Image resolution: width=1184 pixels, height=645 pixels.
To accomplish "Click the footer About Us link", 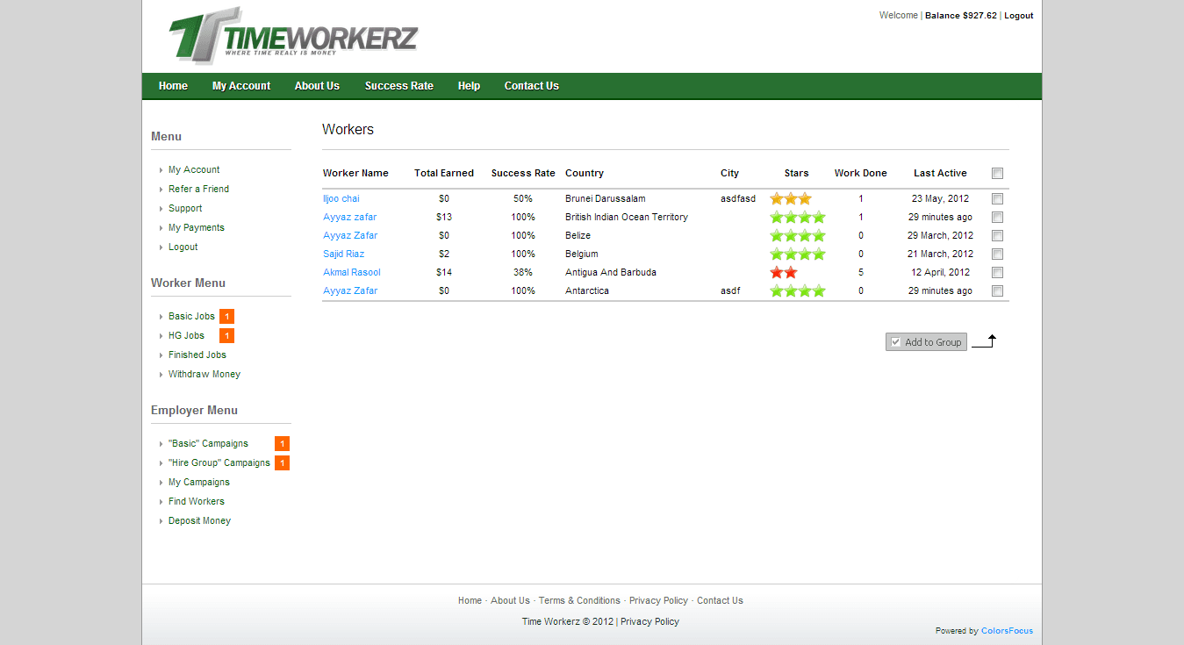I will 510,601.
